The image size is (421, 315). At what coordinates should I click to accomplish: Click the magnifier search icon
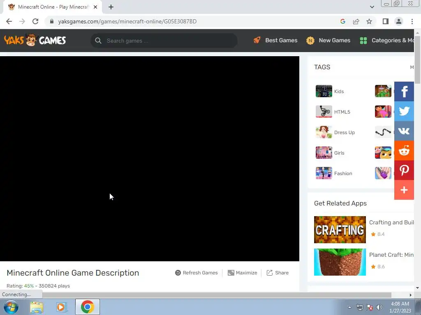98,41
